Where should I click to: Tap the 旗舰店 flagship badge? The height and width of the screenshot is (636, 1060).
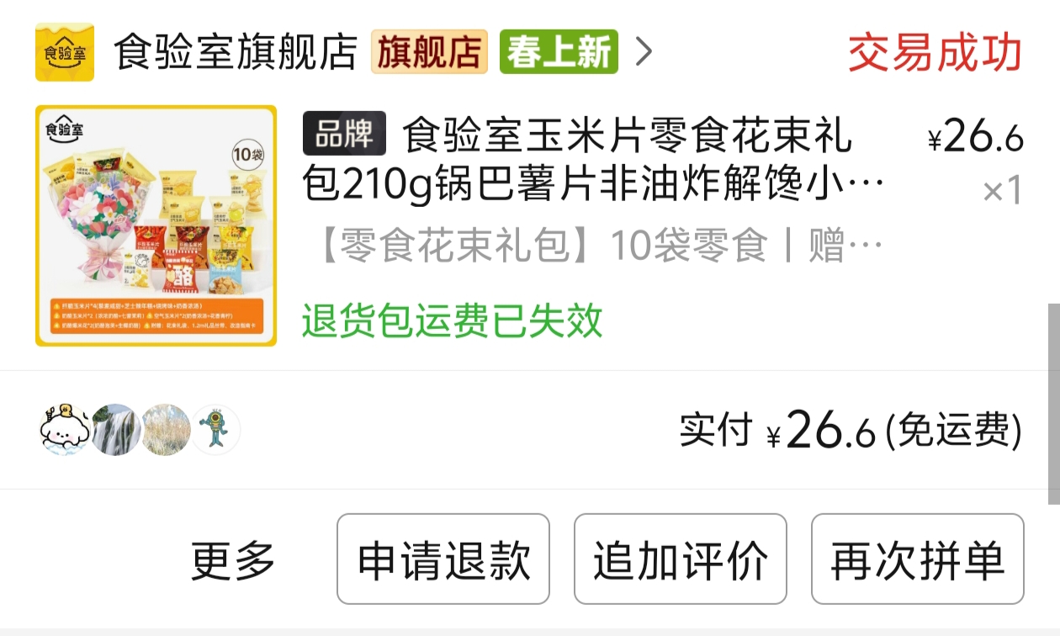click(x=430, y=52)
